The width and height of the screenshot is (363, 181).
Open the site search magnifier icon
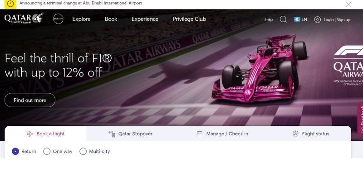(283, 19)
